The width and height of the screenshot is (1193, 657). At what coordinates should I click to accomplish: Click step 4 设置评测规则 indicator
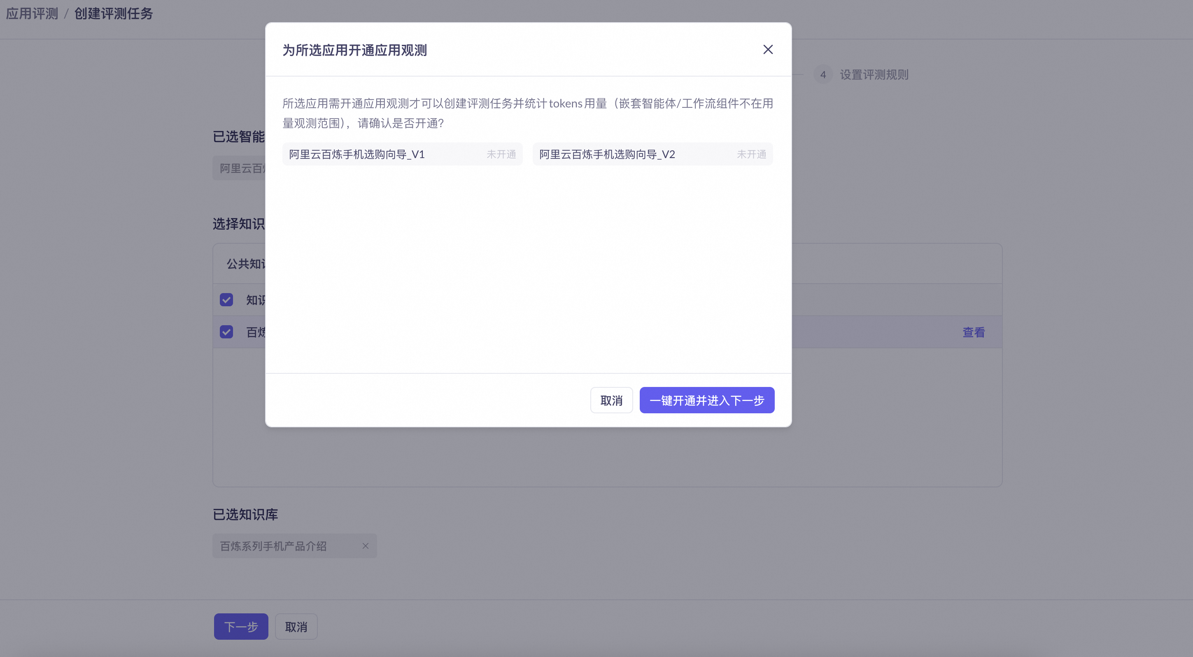pos(823,75)
